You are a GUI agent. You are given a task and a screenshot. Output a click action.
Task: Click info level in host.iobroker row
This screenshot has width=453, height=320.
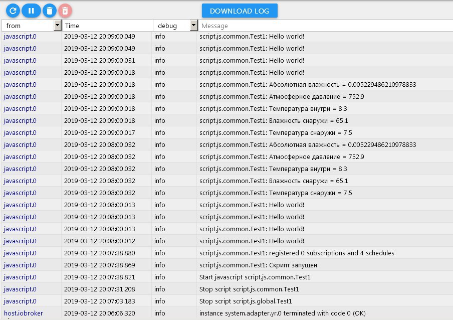(x=159, y=313)
